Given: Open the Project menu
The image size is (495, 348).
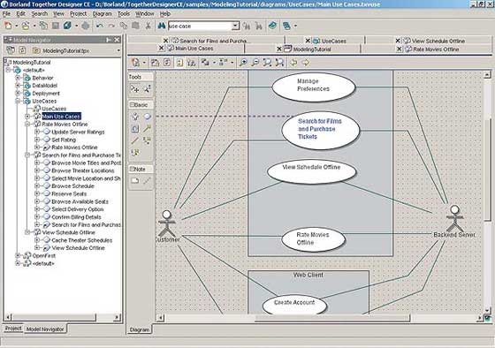Looking at the screenshot, I should tap(79, 14).
